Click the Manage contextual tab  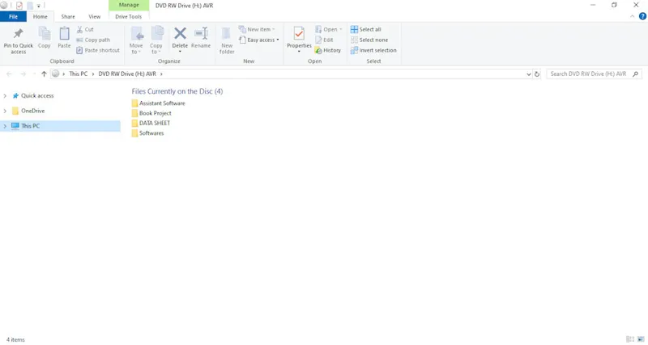pos(129,6)
